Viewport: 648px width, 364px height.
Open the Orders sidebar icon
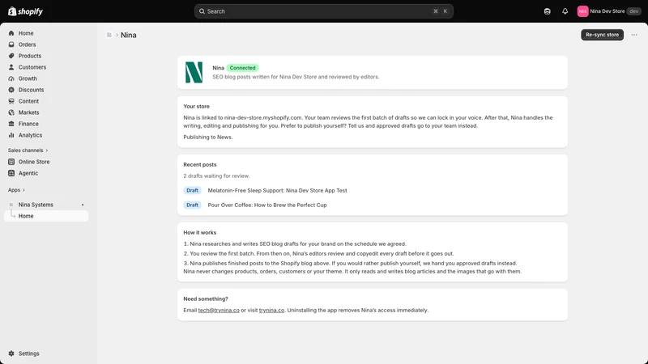pos(11,44)
